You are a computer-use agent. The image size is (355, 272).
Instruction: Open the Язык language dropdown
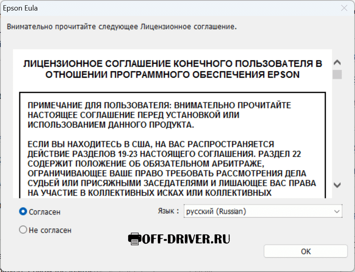point(263,211)
